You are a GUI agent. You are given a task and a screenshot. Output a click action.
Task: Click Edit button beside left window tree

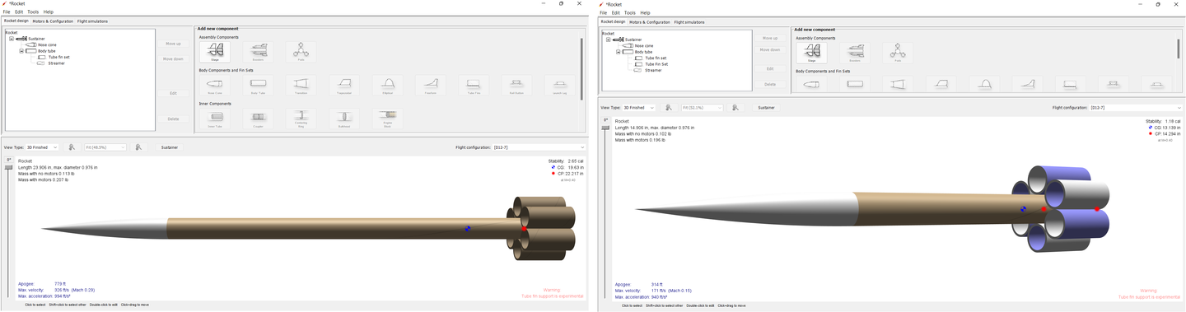coord(173,93)
